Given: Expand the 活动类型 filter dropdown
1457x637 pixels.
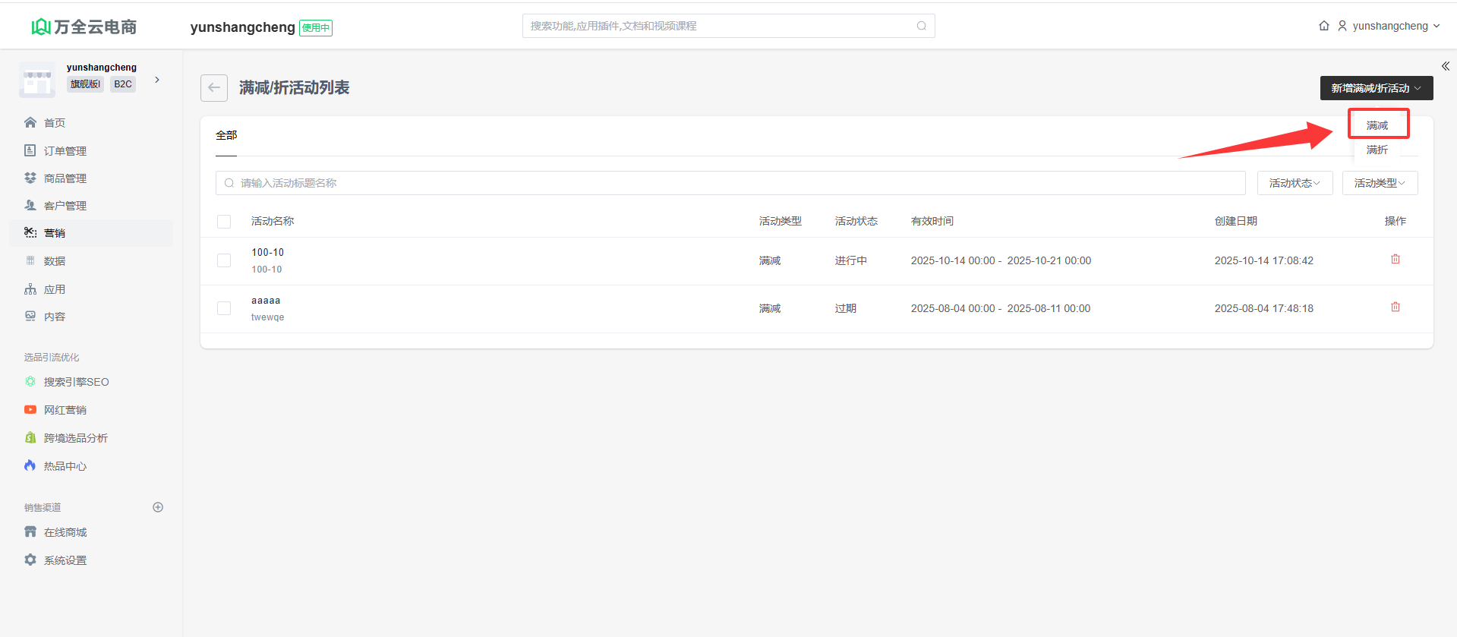Looking at the screenshot, I should point(1380,183).
